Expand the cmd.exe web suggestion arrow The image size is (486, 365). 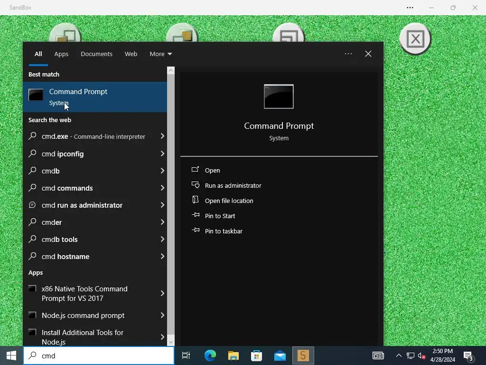[162, 136]
